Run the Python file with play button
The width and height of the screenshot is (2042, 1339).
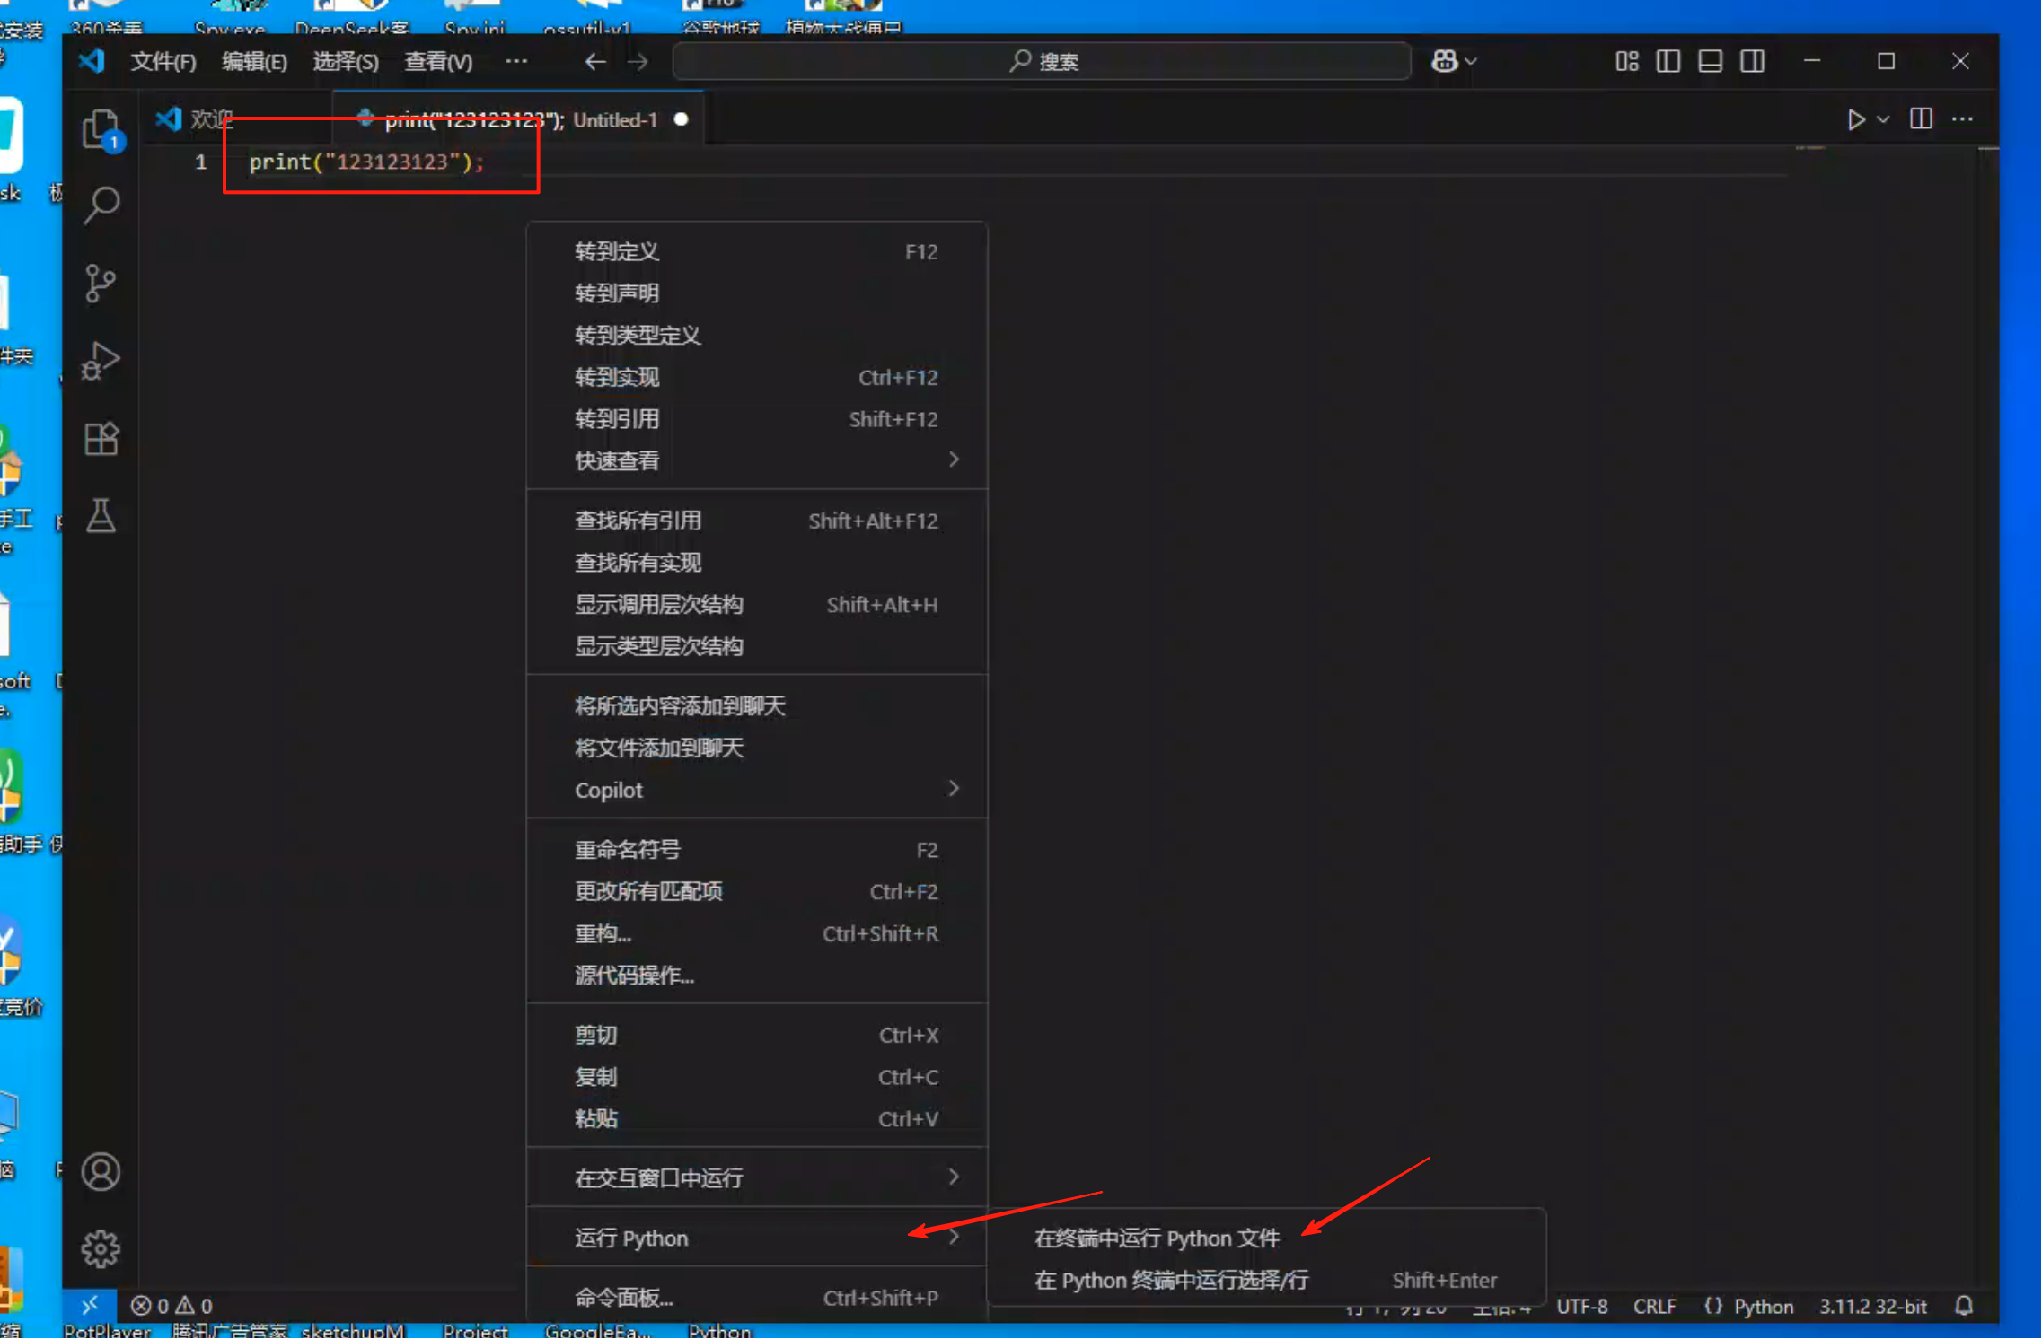pos(1856,119)
